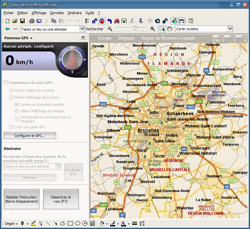Toggle 'Commencer le suivi GPS' checkbox
The width and height of the screenshot is (250, 229).
(5, 83)
